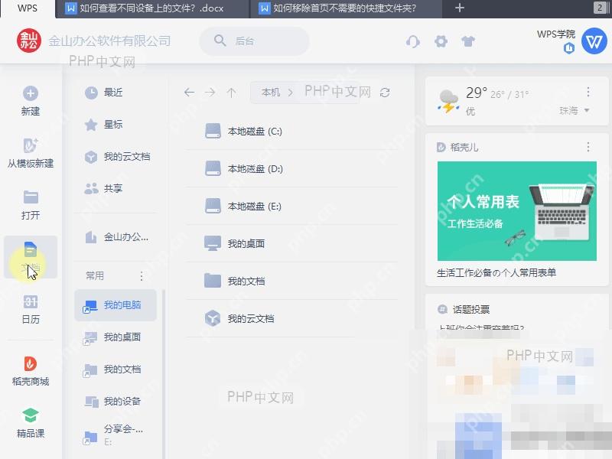Click the shirt skin icon
612x459 pixels.
pos(468,41)
